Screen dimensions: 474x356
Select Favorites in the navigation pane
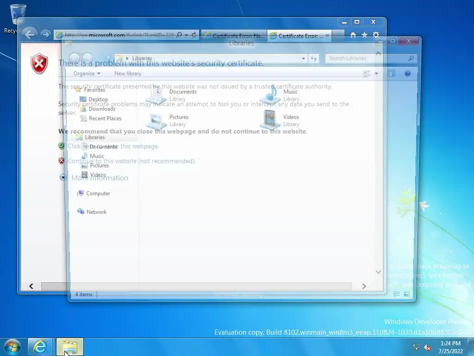pos(90,90)
